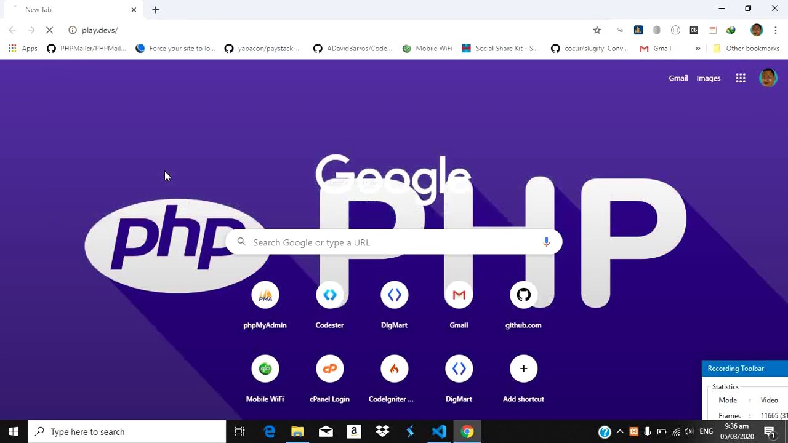Click the gray shield extension icon
This screenshot has width=788, height=443.
(657, 30)
